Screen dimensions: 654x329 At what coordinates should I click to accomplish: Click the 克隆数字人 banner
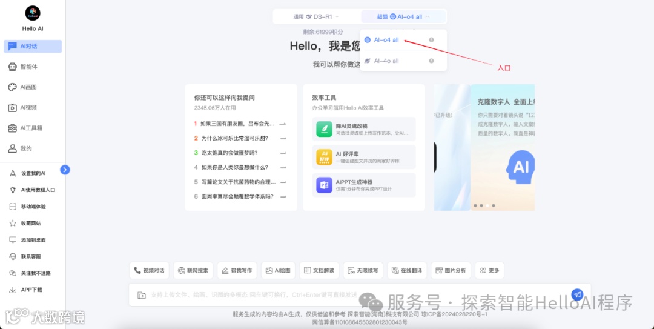[x=503, y=147]
